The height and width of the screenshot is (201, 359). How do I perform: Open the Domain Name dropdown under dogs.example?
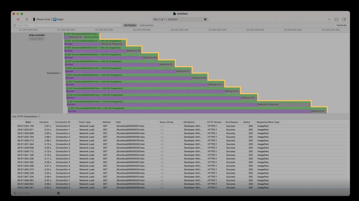tap(37, 39)
